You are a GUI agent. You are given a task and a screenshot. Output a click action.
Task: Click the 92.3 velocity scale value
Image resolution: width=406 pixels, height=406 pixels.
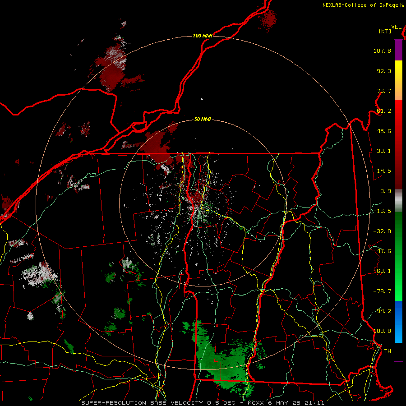[384, 71]
